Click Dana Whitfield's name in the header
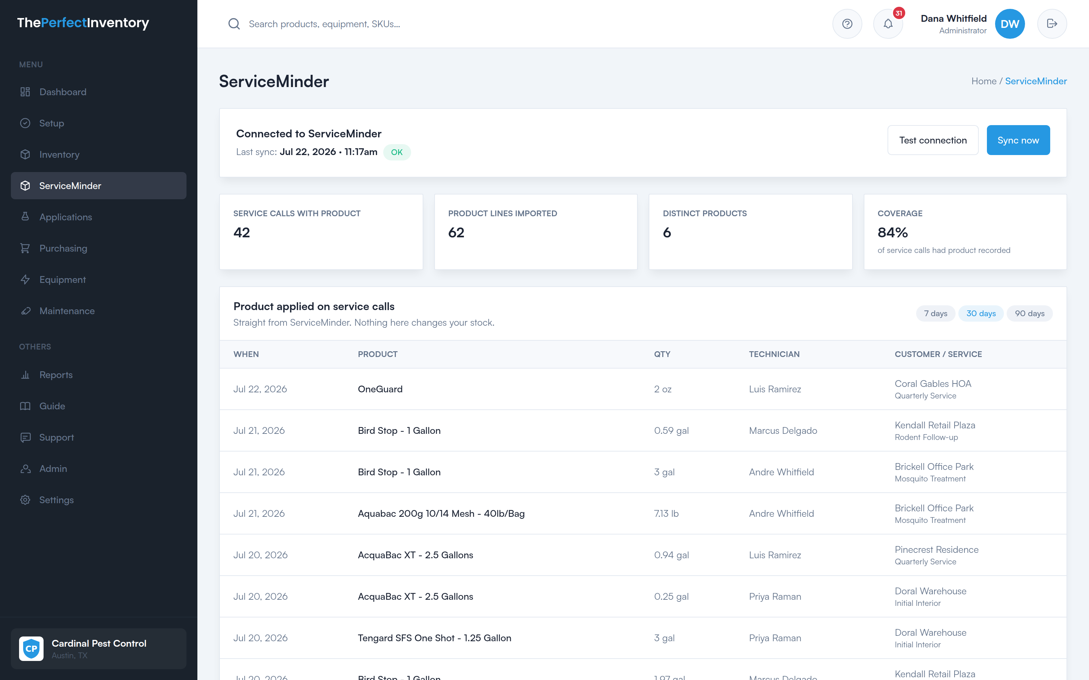The image size is (1089, 680). click(x=954, y=18)
